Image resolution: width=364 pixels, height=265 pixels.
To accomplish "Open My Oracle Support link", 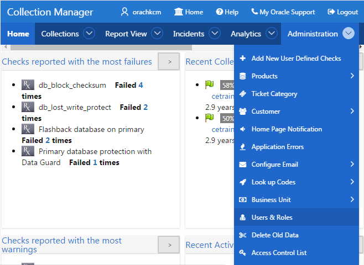I will tap(283, 12).
